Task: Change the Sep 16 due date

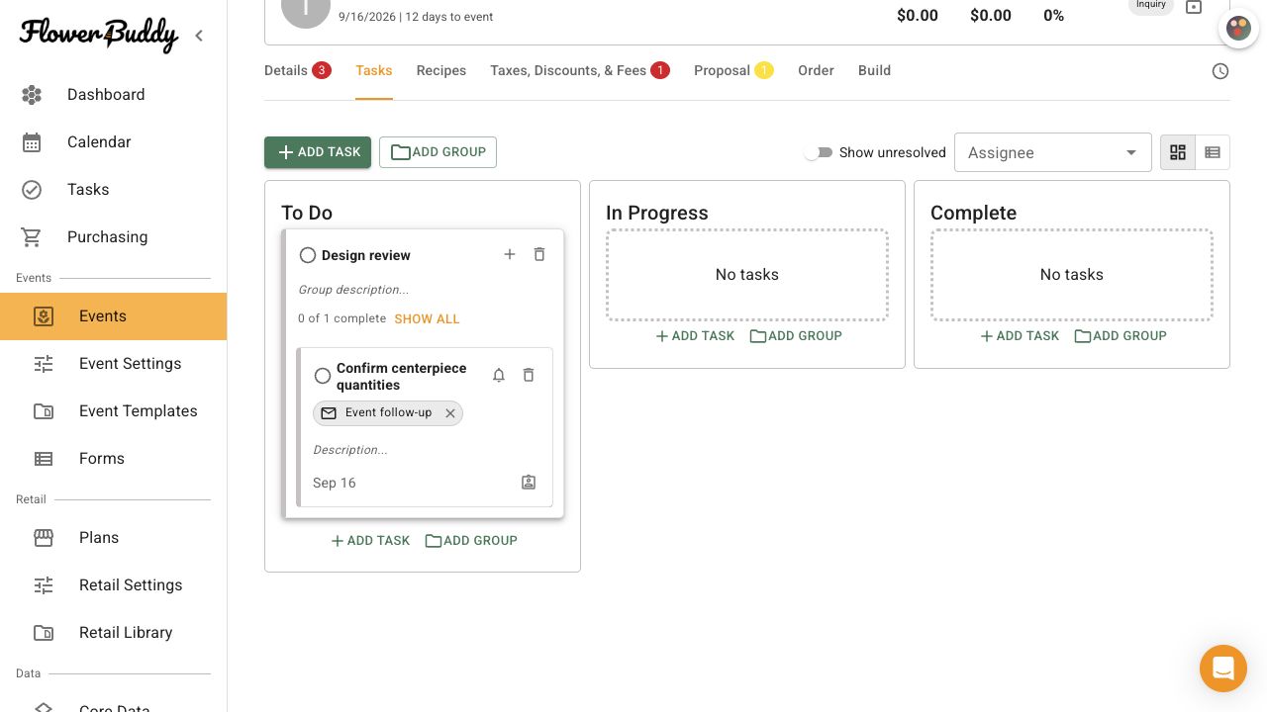Action: tap(335, 483)
